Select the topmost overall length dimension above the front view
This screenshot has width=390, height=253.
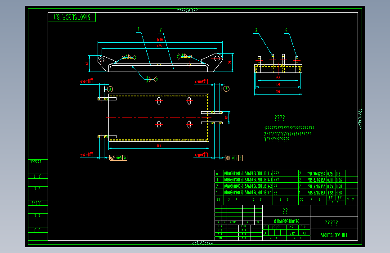click(x=160, y=40)
